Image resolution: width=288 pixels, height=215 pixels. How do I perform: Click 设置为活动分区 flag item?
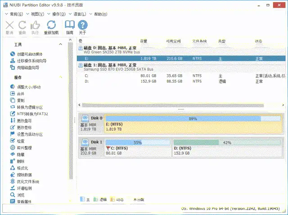27,134
